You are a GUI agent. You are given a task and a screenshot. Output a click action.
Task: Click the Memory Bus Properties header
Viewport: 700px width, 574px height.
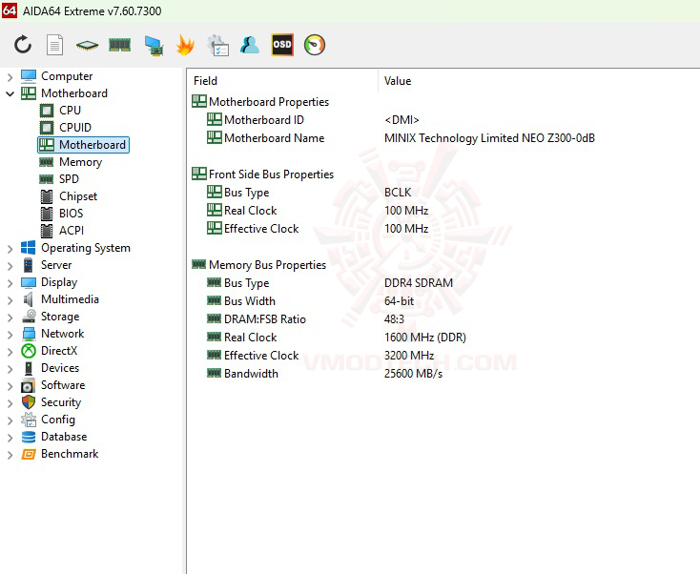pyautogui.click(x=259, y=265)
